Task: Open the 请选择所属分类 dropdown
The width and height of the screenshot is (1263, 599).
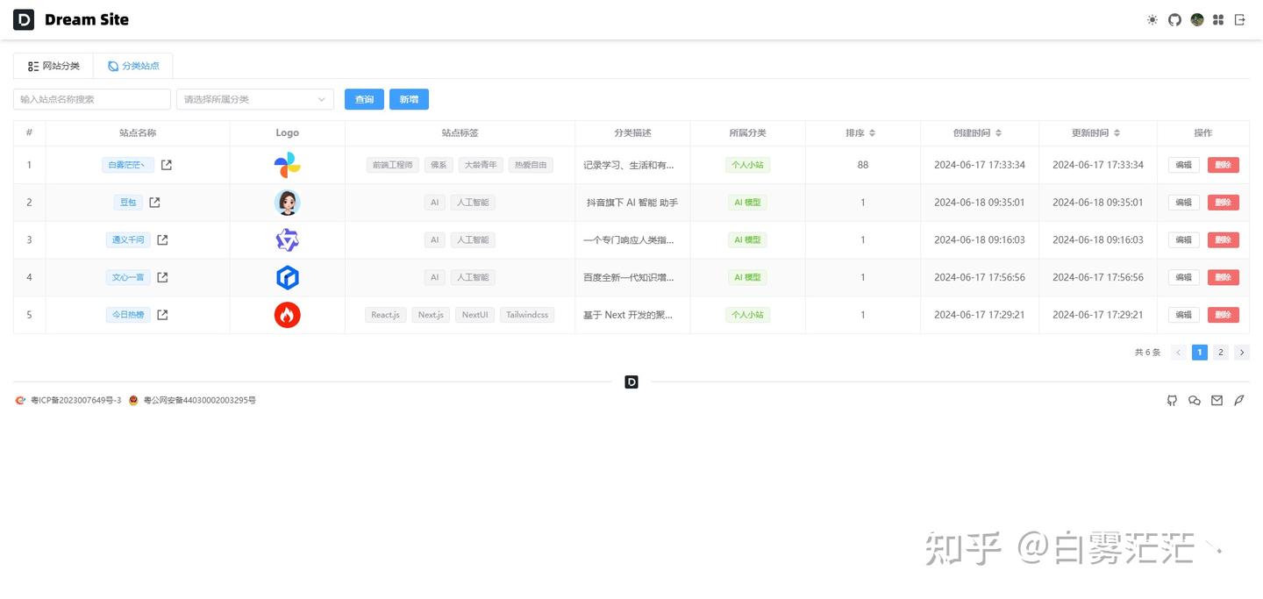Action: click(x=255, y=99)
